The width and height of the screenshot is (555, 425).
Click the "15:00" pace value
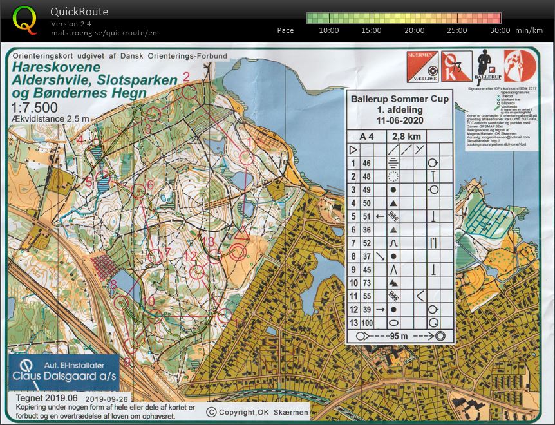pyautogui.click(x=372, y=30)
